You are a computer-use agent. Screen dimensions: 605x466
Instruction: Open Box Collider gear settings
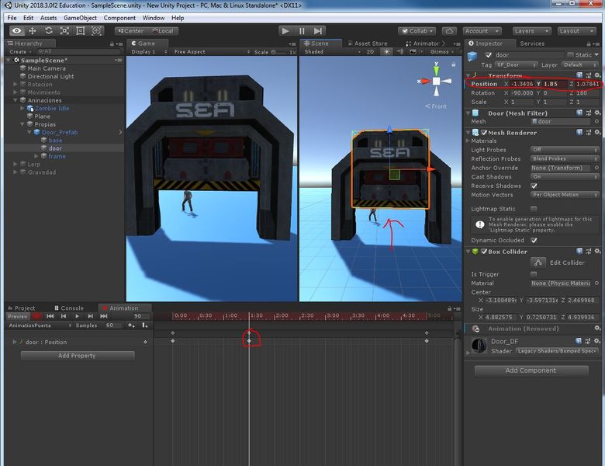point(597,251)
